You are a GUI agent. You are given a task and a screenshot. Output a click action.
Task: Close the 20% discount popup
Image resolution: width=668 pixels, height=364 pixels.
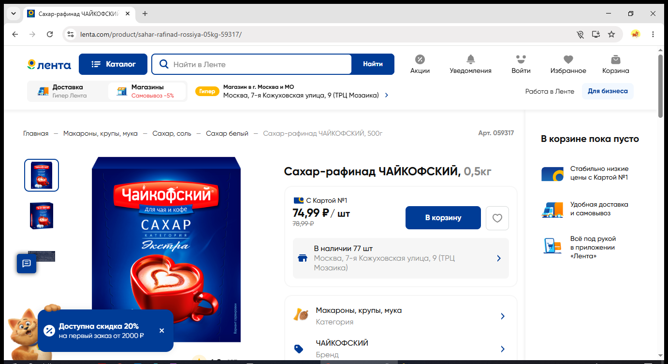coord(161,331)
